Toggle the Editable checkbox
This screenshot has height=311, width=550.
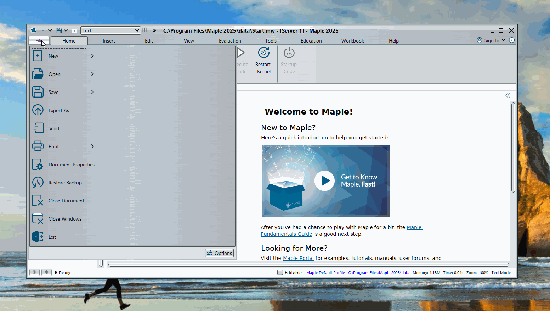(x=280, y=273)
